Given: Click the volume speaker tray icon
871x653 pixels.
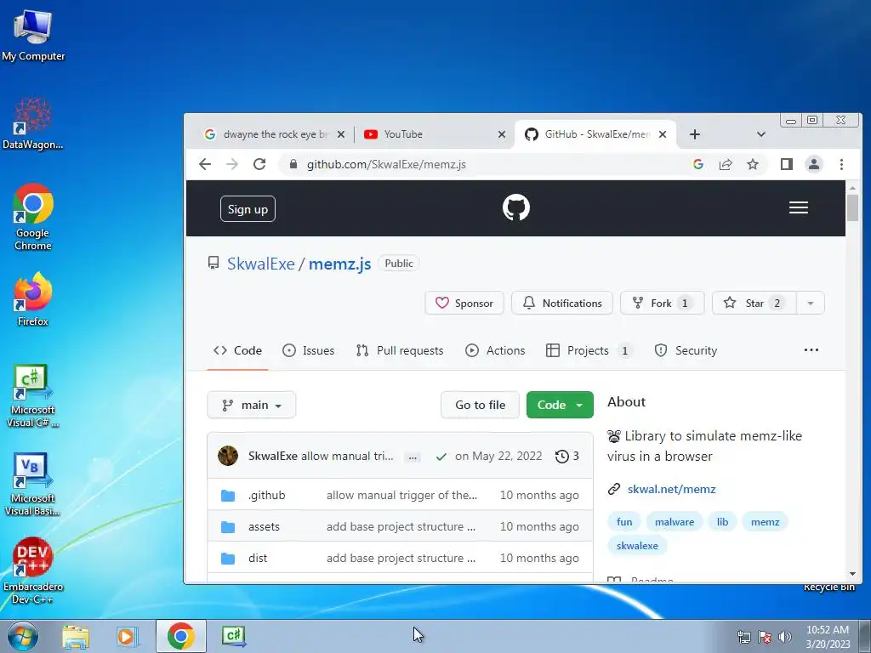Looking at the screenshot, I should (x=785, y=637).
